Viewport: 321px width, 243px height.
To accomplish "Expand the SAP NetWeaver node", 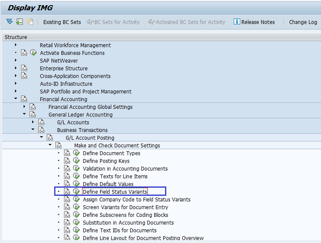I will 16,60.
